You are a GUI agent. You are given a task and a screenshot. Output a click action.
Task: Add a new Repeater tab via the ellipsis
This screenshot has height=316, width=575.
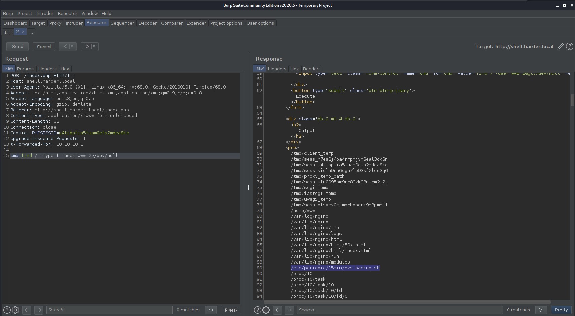tap(31, 32)
